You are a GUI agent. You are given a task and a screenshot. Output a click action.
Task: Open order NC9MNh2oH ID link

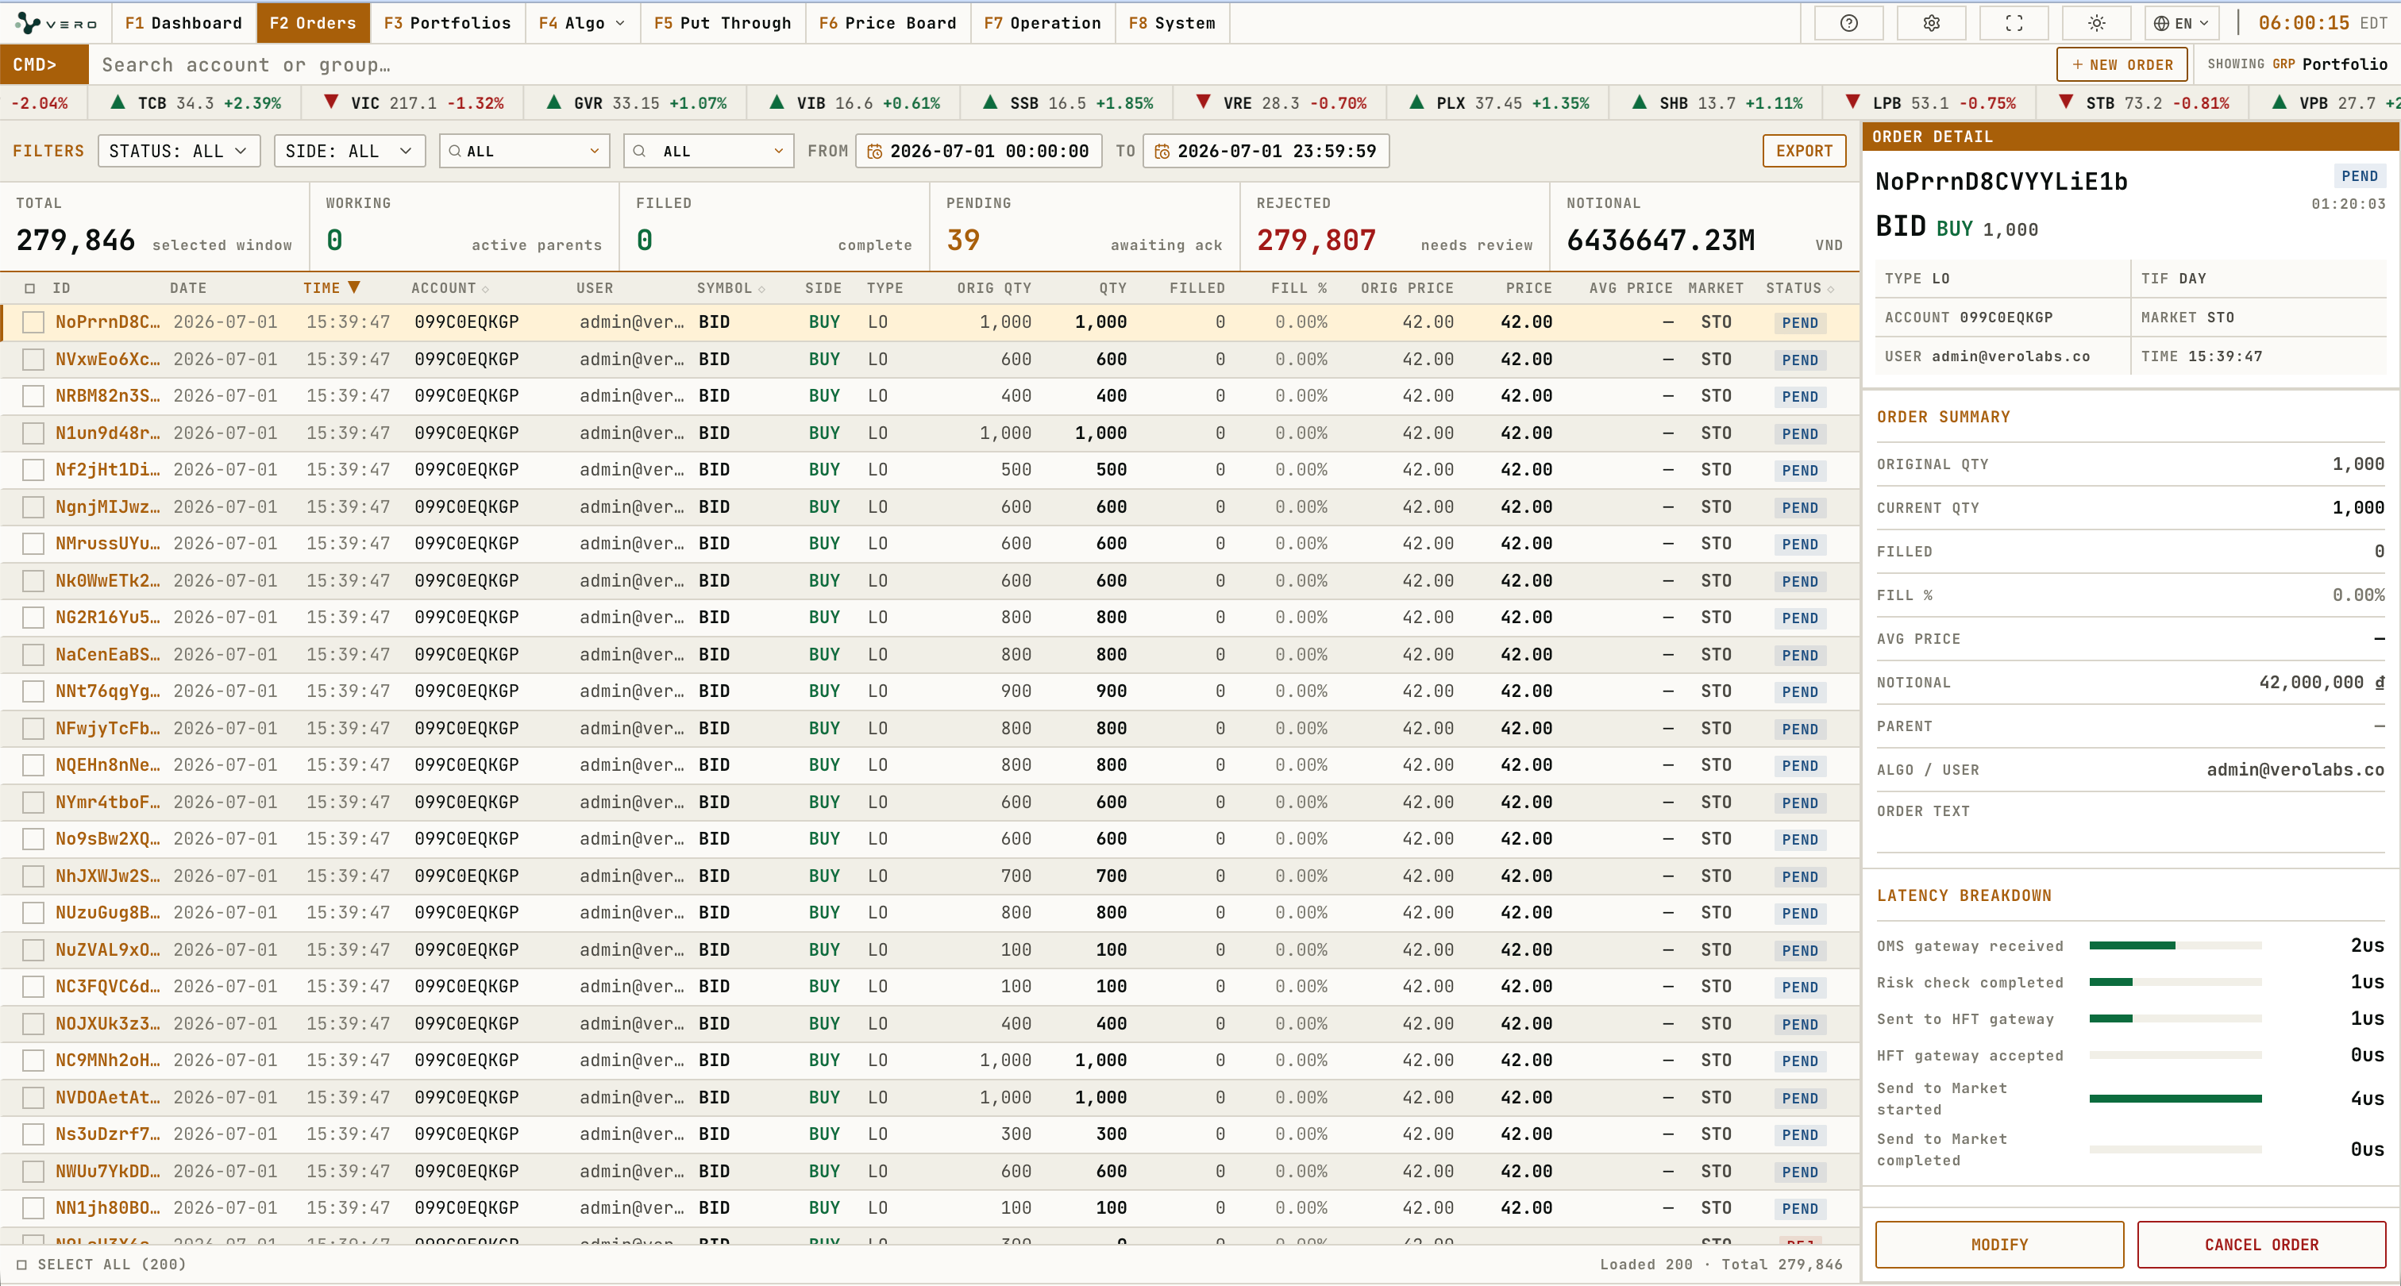click(x=107, y=1061)
